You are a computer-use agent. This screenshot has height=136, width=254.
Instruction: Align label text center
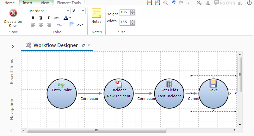41,25
